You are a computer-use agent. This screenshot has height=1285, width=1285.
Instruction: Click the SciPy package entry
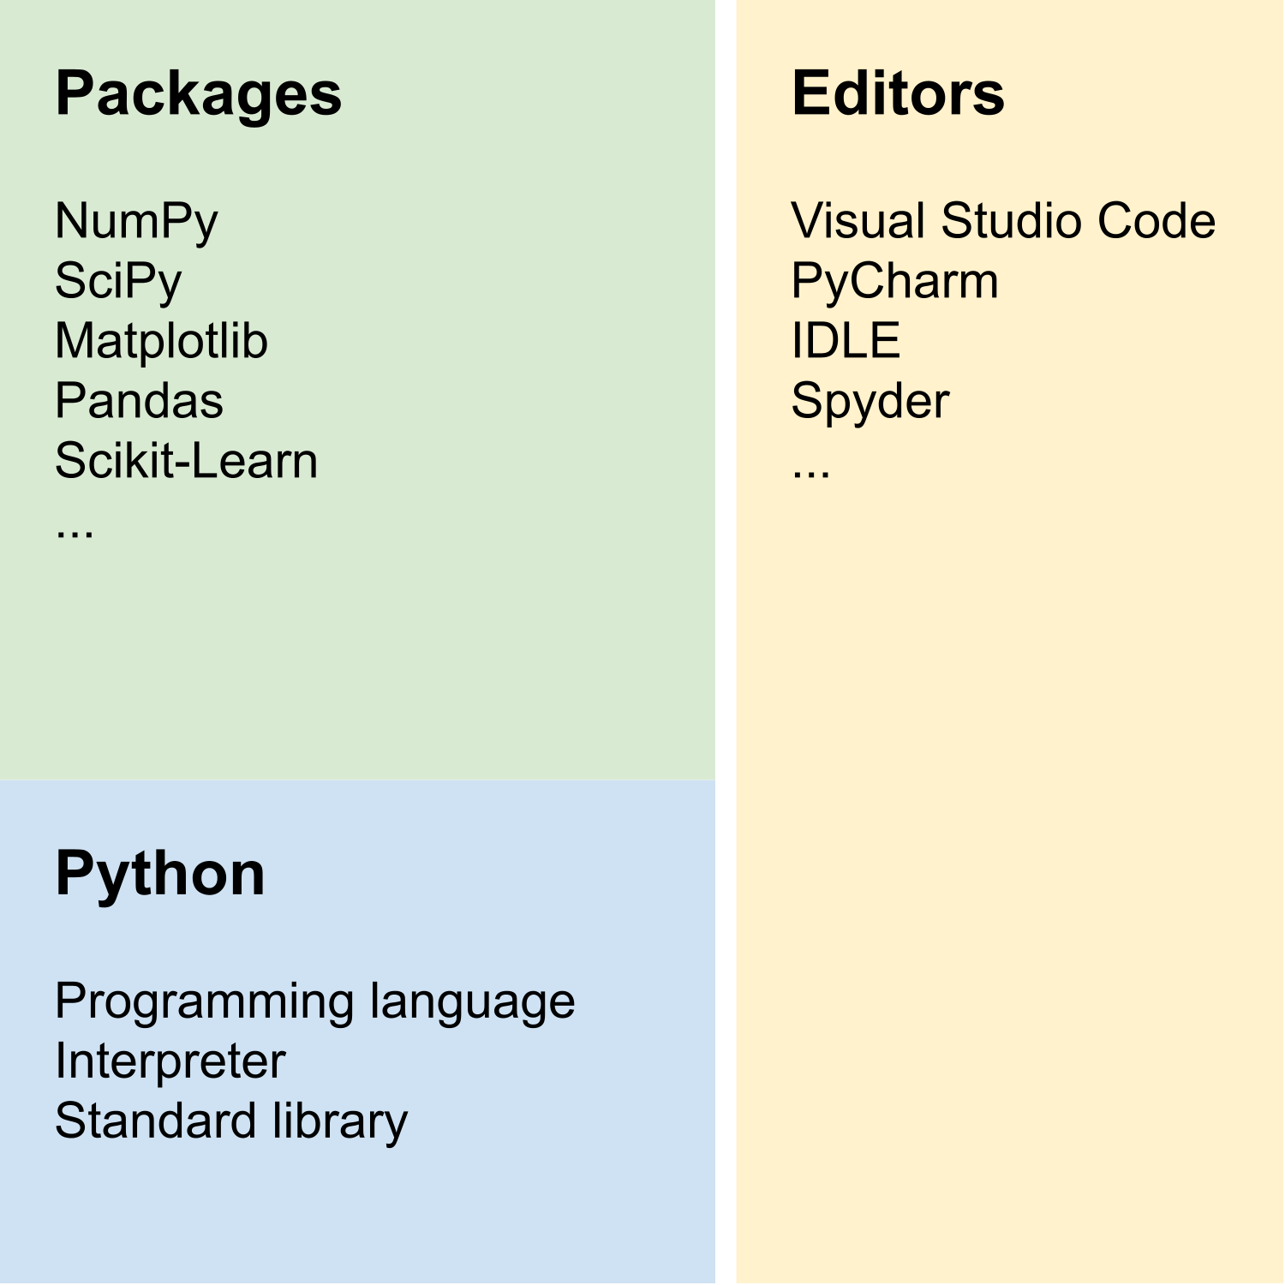point(118,281)
